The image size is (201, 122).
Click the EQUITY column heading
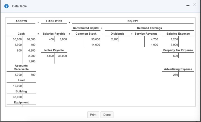click(x=133, y=21)
